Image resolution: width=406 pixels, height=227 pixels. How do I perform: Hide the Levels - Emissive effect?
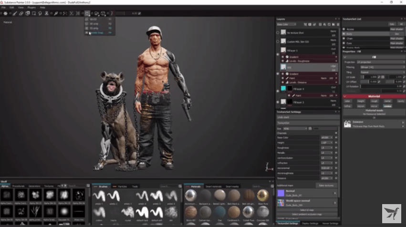click(x=283, y=83)
